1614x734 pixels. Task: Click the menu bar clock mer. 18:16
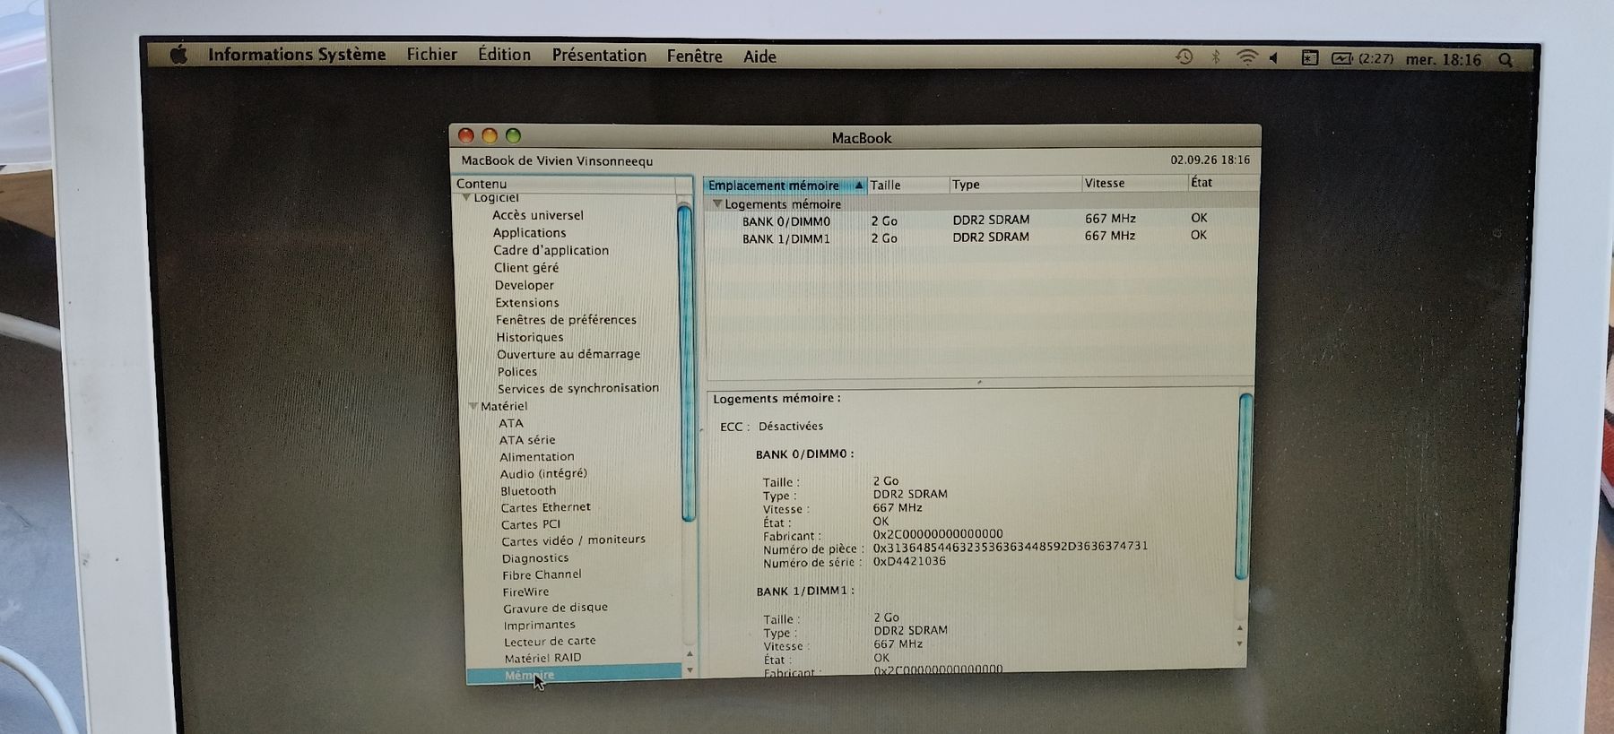[1444, 59]
